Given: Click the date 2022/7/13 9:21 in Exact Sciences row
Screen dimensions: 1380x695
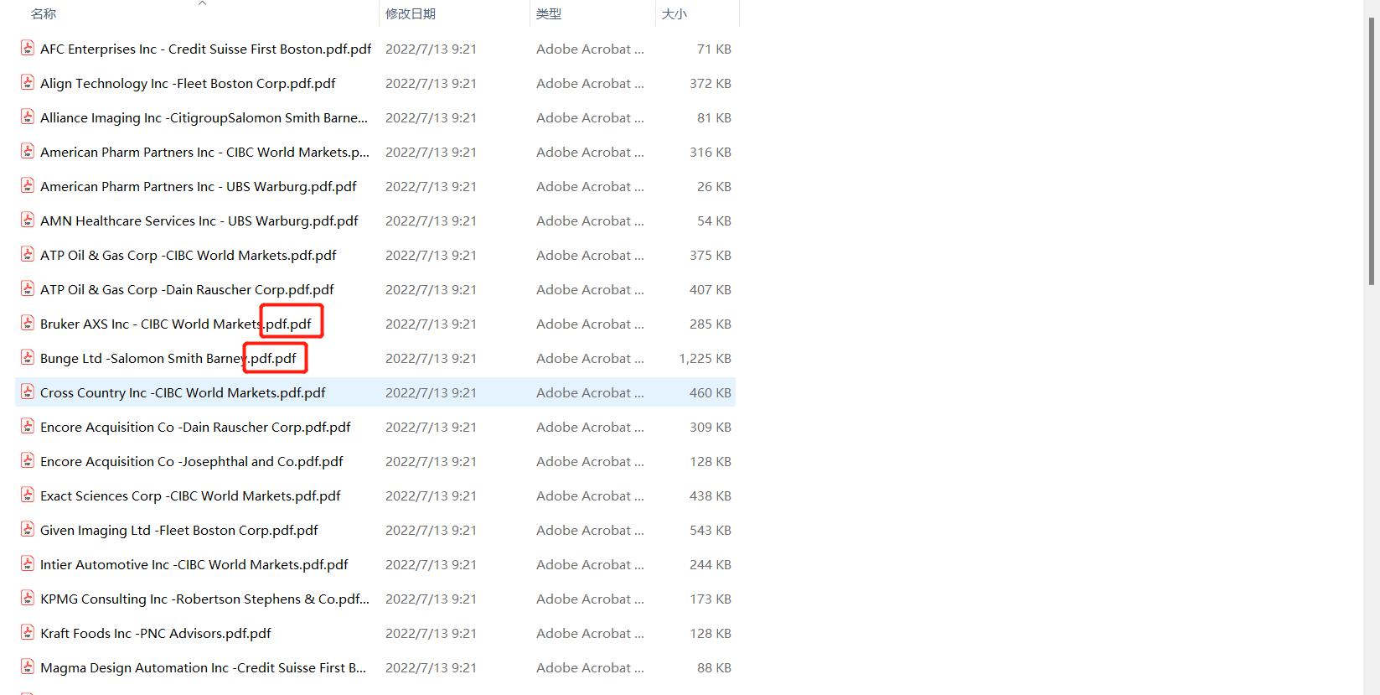Looking at the screenshot, I should (431, 495).
